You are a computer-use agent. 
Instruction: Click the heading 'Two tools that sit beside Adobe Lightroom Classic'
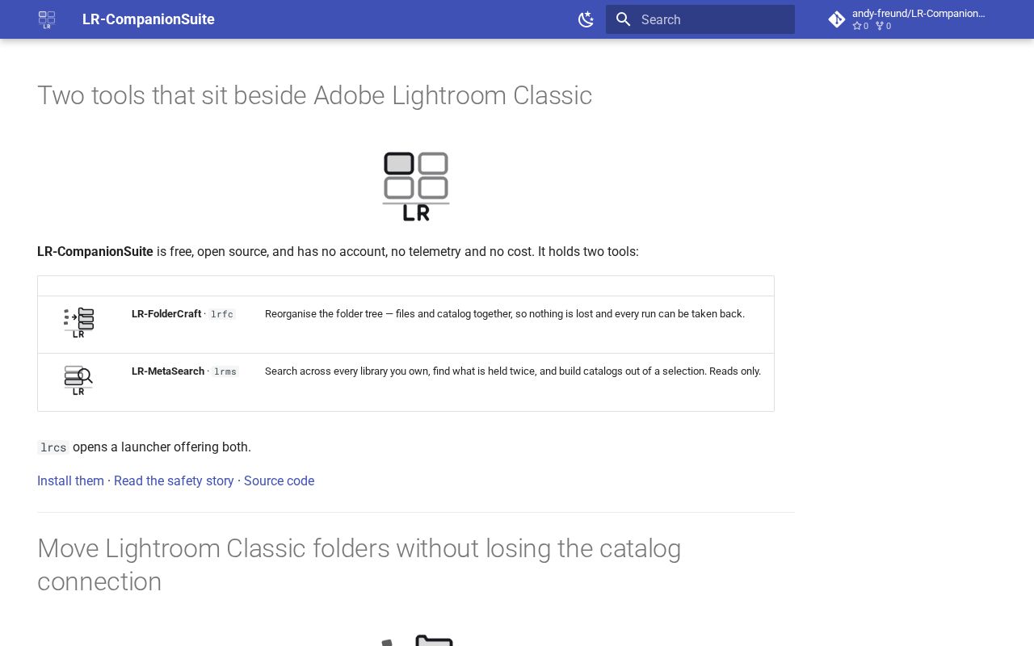pos(314,95)
